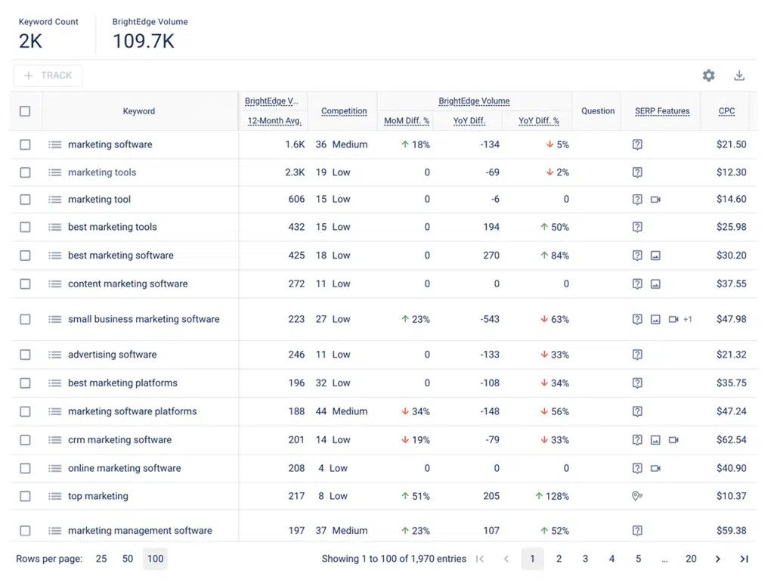
Task: Click video SERP icon for 'marketing tool'
Action: coord(655,200)
